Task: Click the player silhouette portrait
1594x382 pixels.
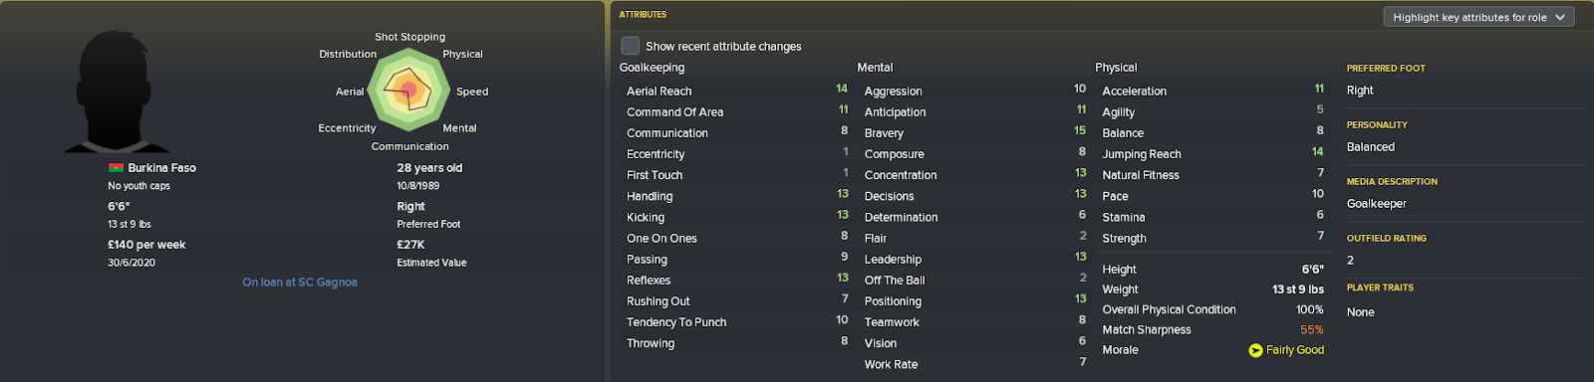Action: [x=117, y=92]
